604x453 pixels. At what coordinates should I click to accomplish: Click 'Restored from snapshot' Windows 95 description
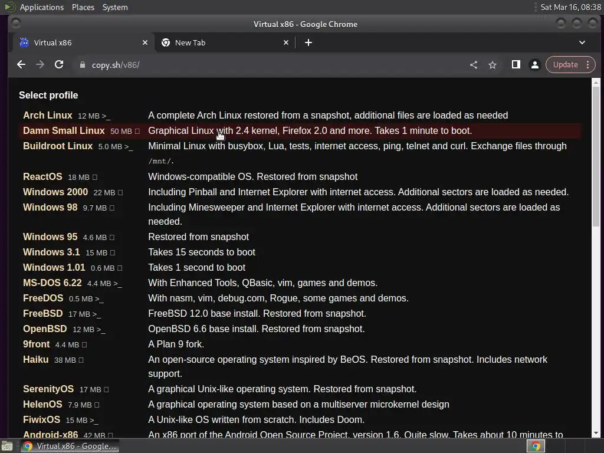[198, 237]
